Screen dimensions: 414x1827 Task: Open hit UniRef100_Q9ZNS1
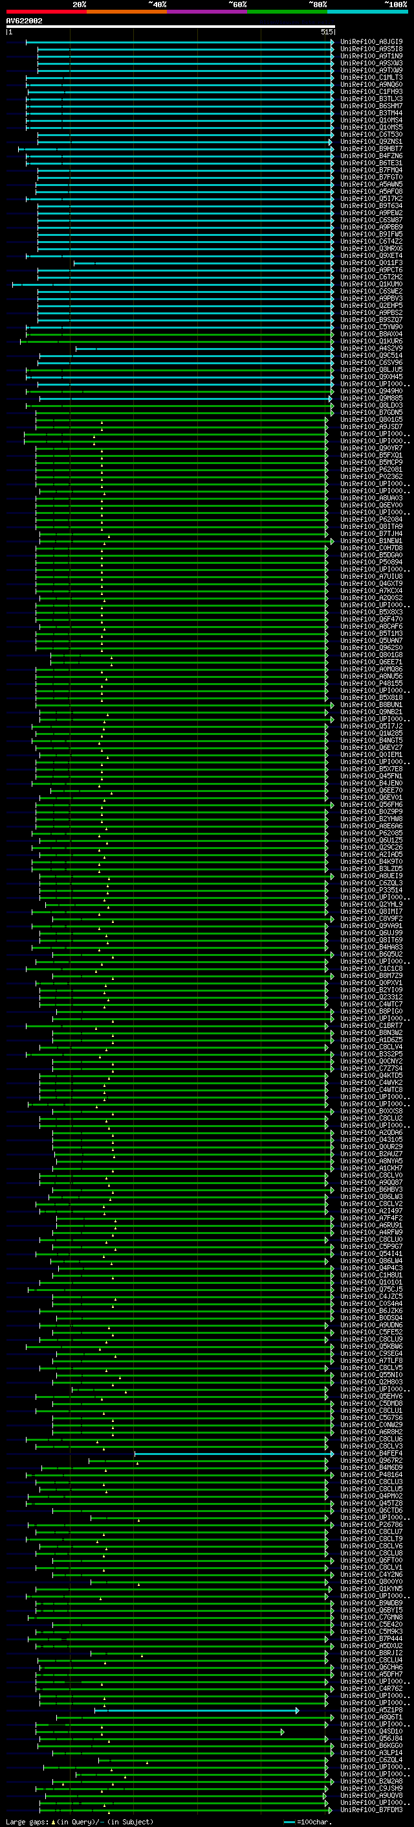[x=371, y=142]
